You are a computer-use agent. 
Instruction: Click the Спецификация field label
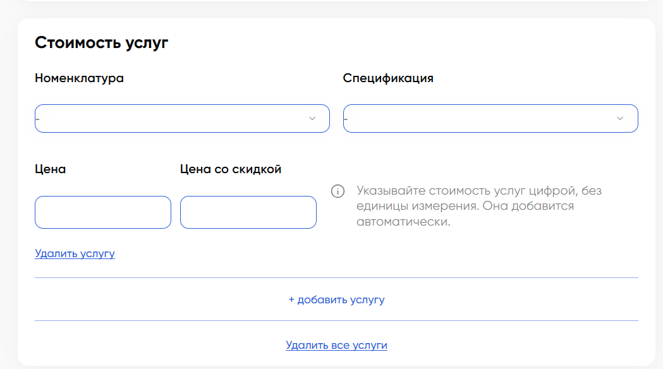click(388, 78)
